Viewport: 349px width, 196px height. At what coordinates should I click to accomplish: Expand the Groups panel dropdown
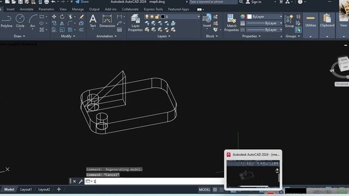(x=292, y=36)
